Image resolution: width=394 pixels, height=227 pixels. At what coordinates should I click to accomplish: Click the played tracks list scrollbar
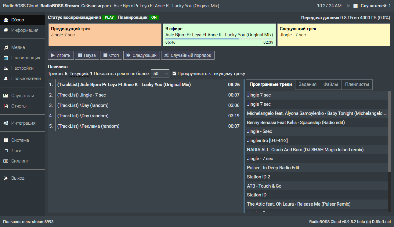click(x=389, y=131)
